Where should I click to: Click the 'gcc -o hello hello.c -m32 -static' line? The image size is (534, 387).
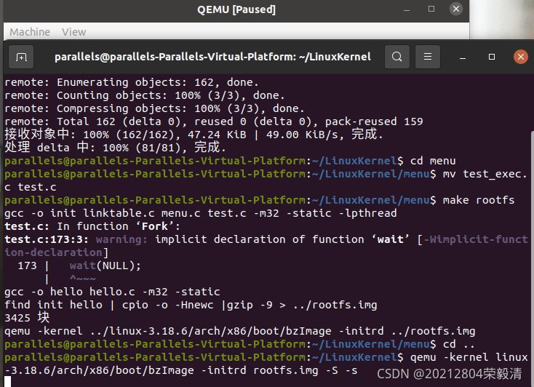(x=112, y=292)
